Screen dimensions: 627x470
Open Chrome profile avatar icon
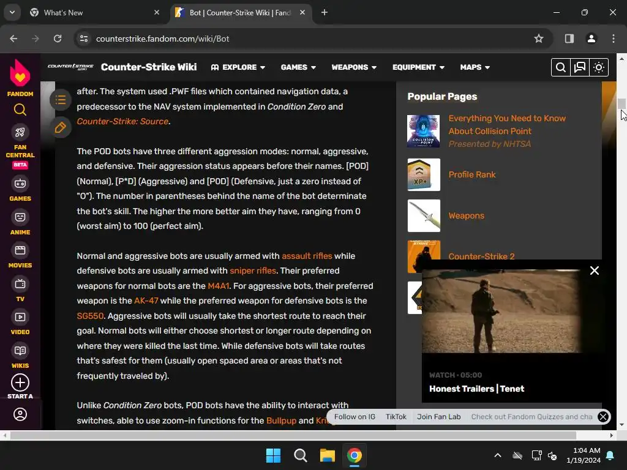tap(591, 39)
